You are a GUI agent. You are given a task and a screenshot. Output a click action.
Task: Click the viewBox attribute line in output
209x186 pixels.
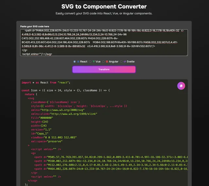coord(54,137)
